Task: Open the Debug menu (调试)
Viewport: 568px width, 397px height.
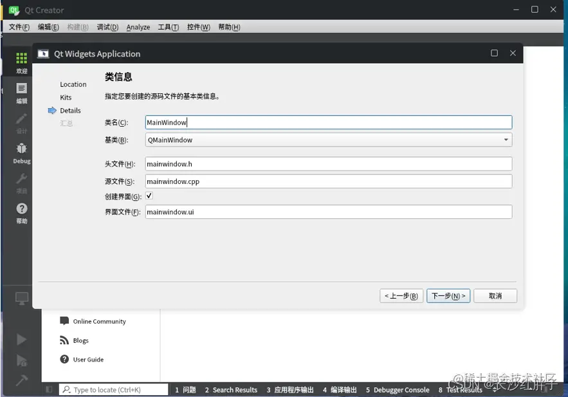Action: click(x=107, y=27)
